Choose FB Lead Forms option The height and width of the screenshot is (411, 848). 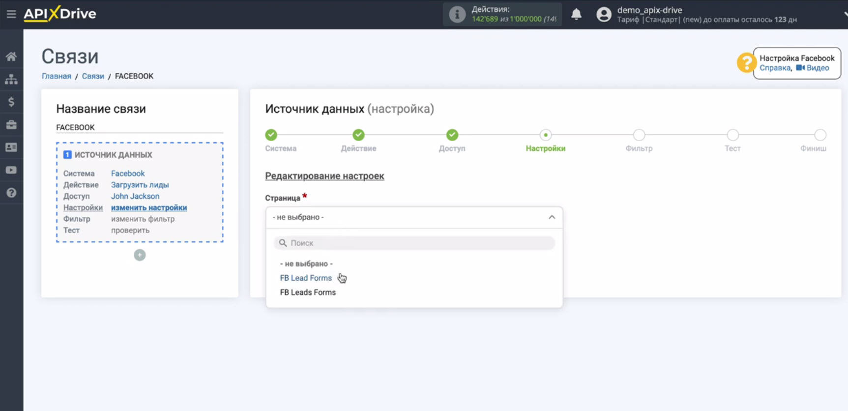click(306, 278)
